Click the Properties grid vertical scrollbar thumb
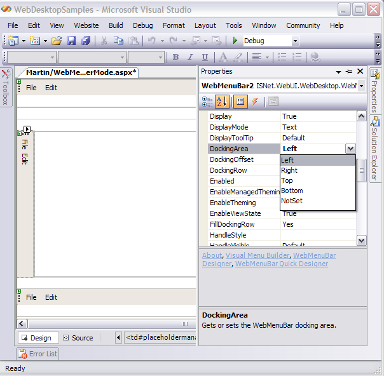This screenshot has width=384, height=376. pyautogui.click(x=361, y=170)
